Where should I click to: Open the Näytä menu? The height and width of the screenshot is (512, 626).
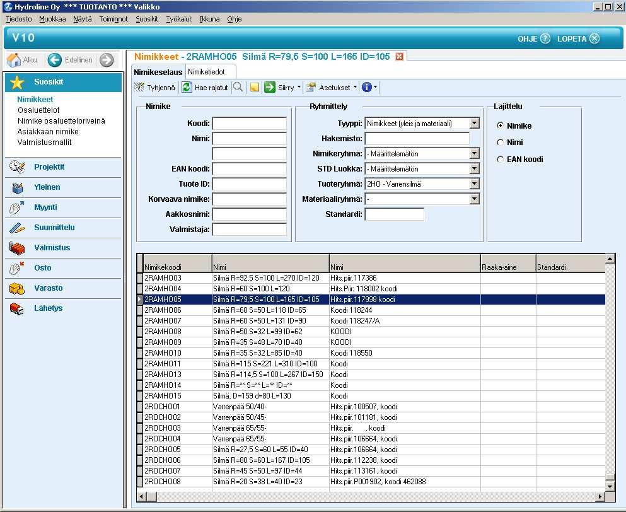pos(82,19)
